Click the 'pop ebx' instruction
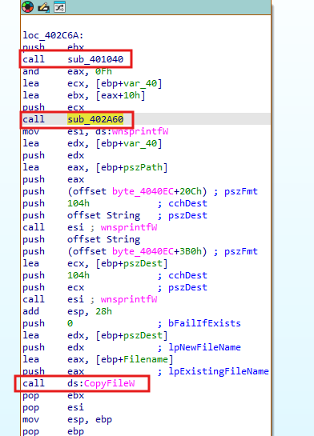This screenshot has height=436, width=314. point(53,395)
